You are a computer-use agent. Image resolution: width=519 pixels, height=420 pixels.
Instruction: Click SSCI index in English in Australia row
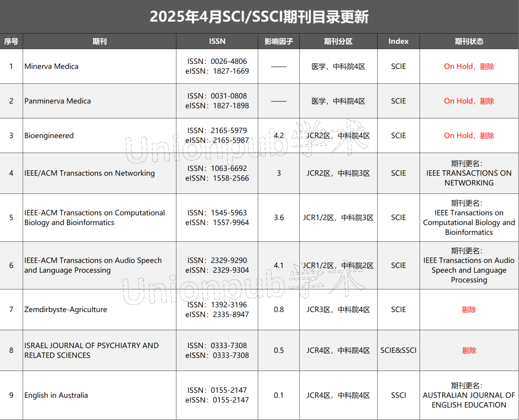click(398, 395)
